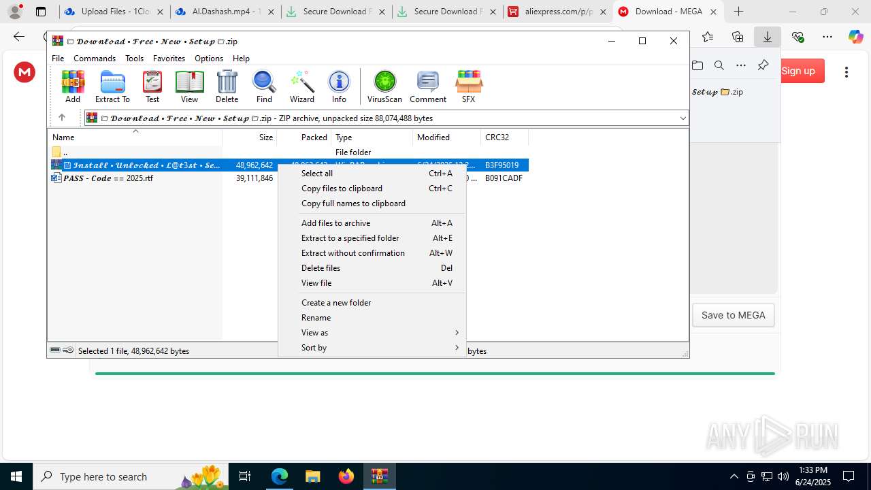This screenshot has width=871, height=490.
Task: Click the SFX toolbar icon
Action: point(468,86)
